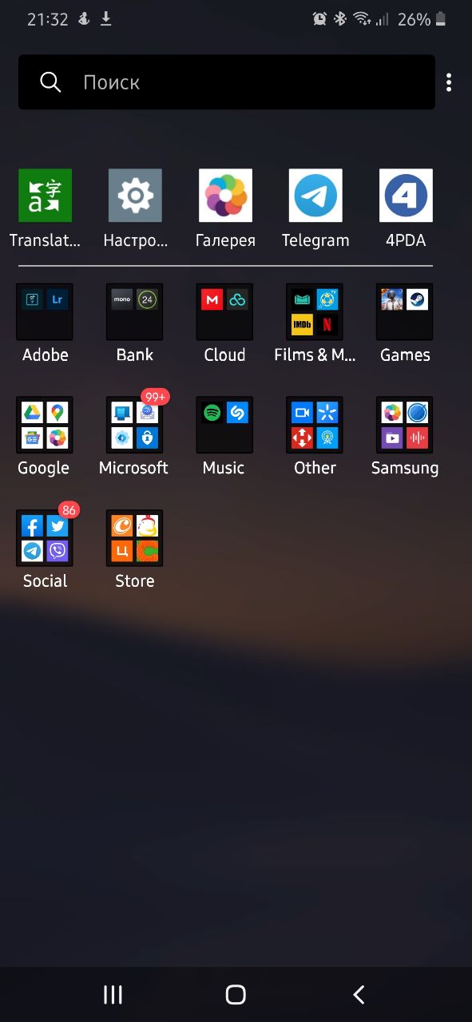Tap the Bluetooth status icon

point(340,19)
